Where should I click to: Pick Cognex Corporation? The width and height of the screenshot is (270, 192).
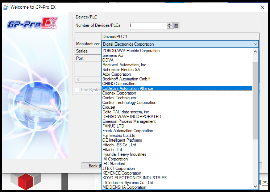(x=177, y=93)
